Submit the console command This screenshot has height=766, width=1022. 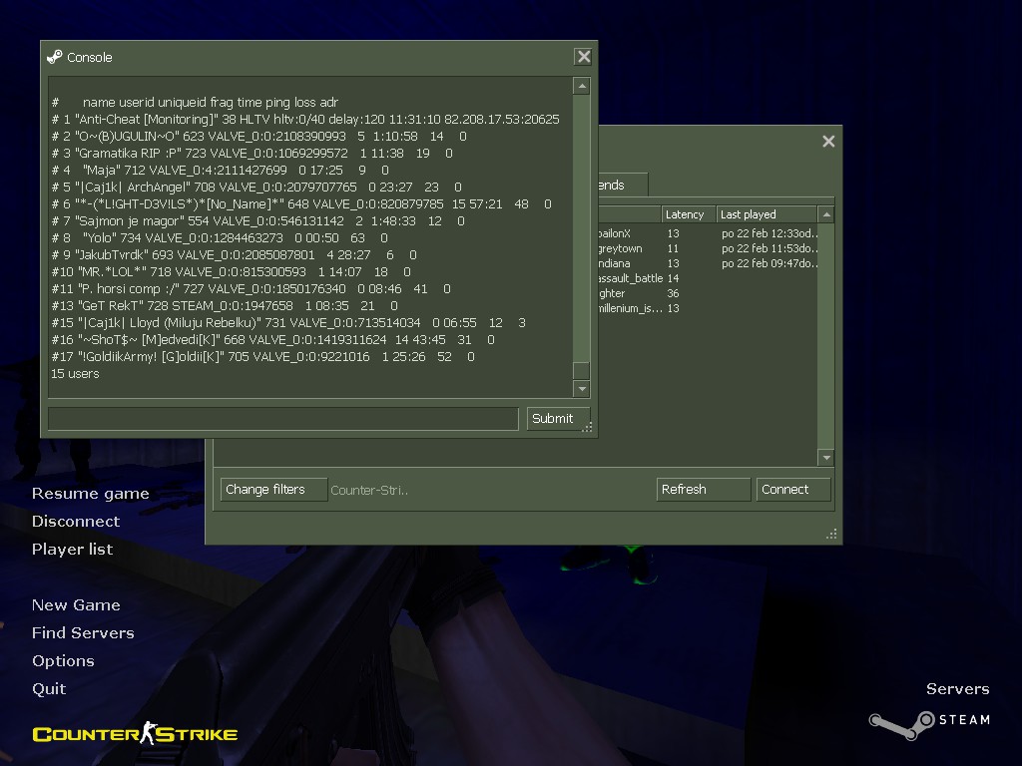pyautogui.click(x=558, y=418)
